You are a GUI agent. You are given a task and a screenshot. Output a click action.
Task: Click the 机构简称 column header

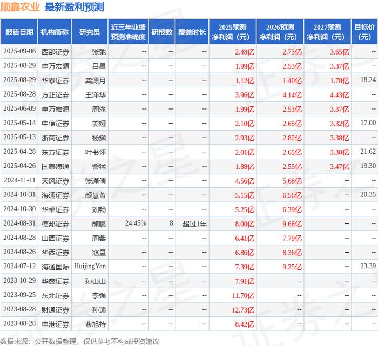55,32
